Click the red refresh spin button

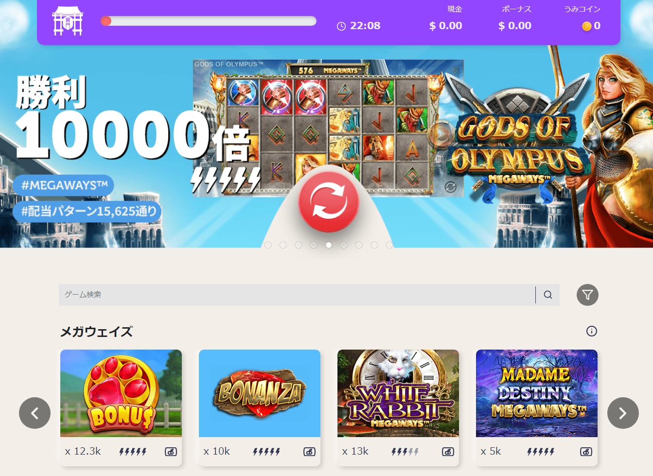pyautogui.click(x=329, y=202)
